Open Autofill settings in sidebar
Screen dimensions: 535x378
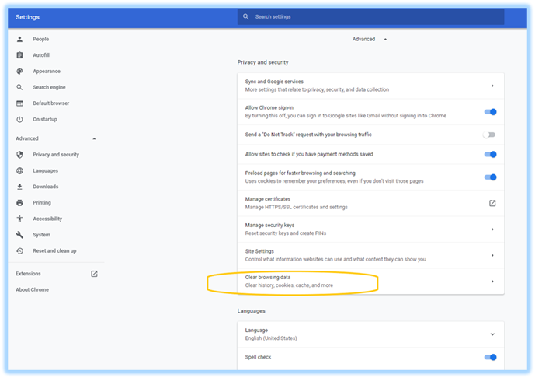tap(41, 55)
